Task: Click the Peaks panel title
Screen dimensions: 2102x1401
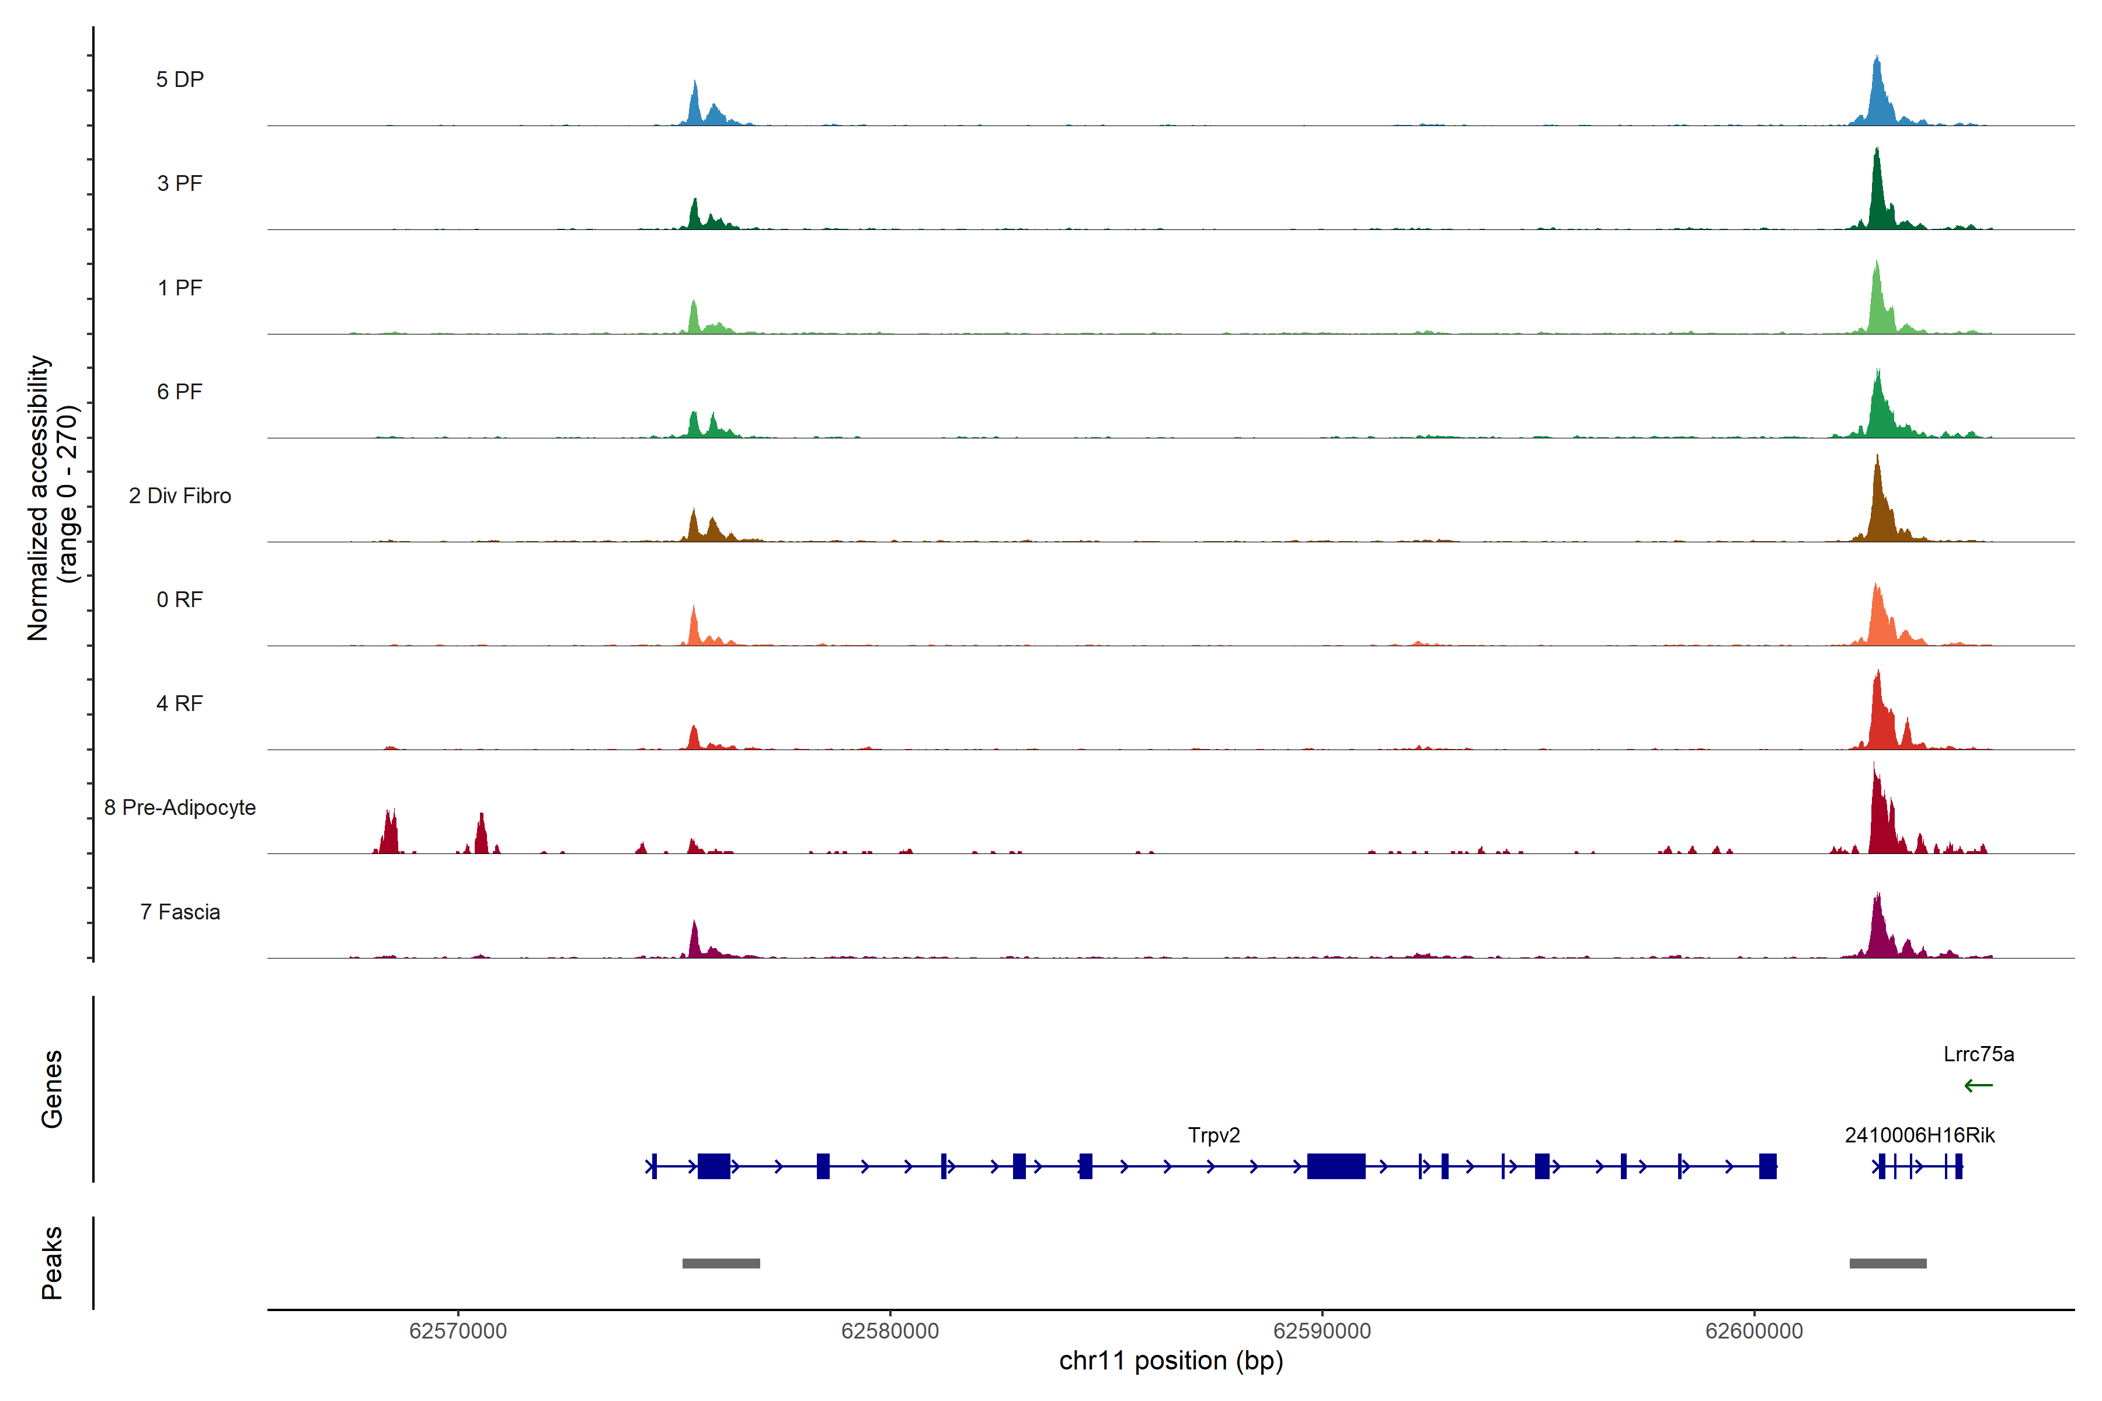Action: pos(52,1263)
